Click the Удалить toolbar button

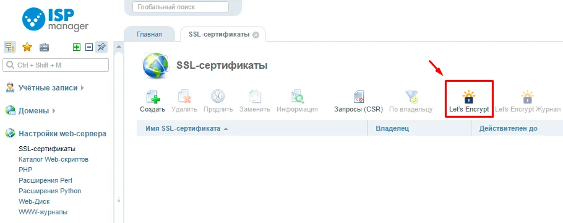click(184, 102)
